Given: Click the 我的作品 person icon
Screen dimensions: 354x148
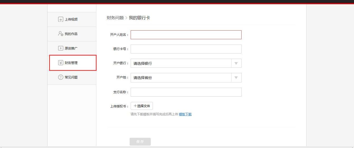Looking at the screenshot, I should point(60,34).
